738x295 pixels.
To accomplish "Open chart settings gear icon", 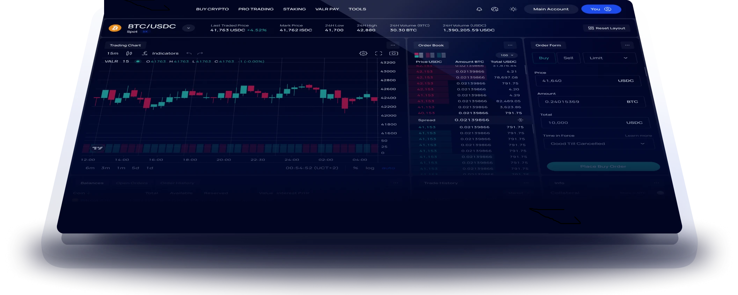I will [x=363, y=53].
